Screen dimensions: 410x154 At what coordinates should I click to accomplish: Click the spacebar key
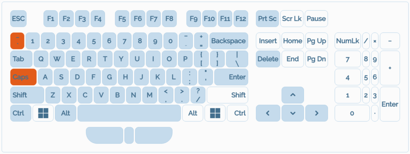click(129, 113)
